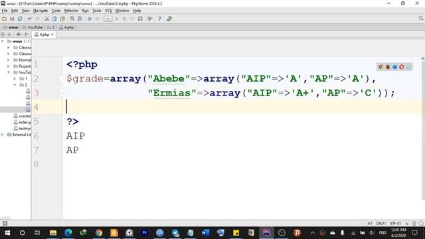Open the File menu
The height and width of the screenshot is (239, 425).
pyautogui.click(x=5, y=11)
